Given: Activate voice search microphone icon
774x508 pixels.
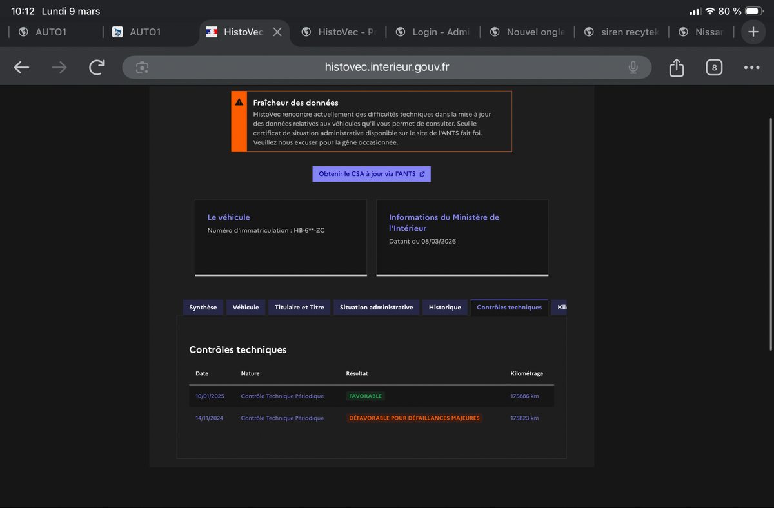Looking at the screenshot, I should click(633, 68).
